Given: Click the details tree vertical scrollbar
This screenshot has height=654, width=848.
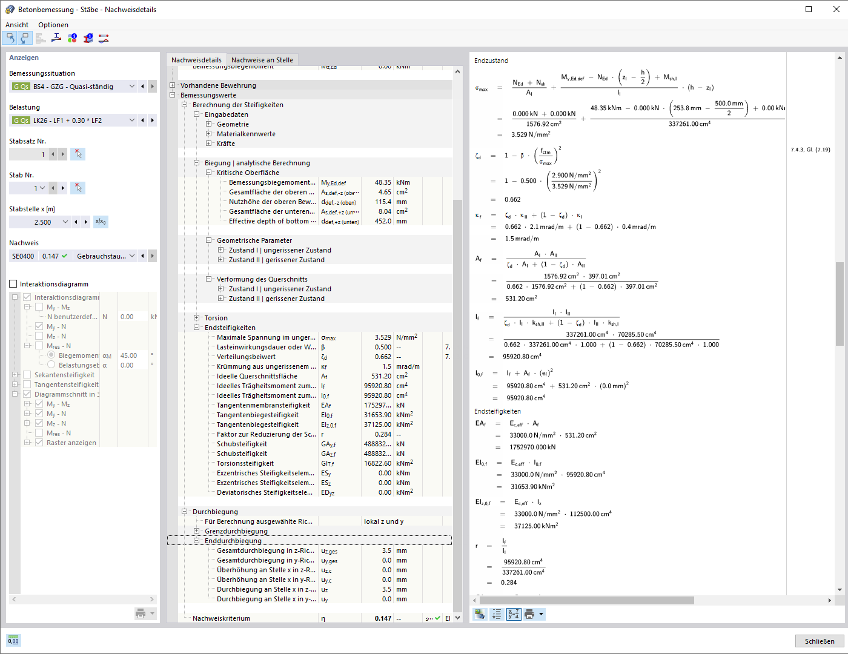Looking at the screenshot, I should click(457, 344).
